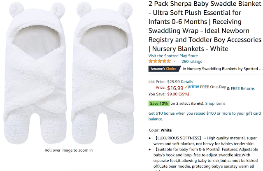Open the FREE Returns link
Image resolution: width=263 pixels, height=171 pixels.
point(243,88)
